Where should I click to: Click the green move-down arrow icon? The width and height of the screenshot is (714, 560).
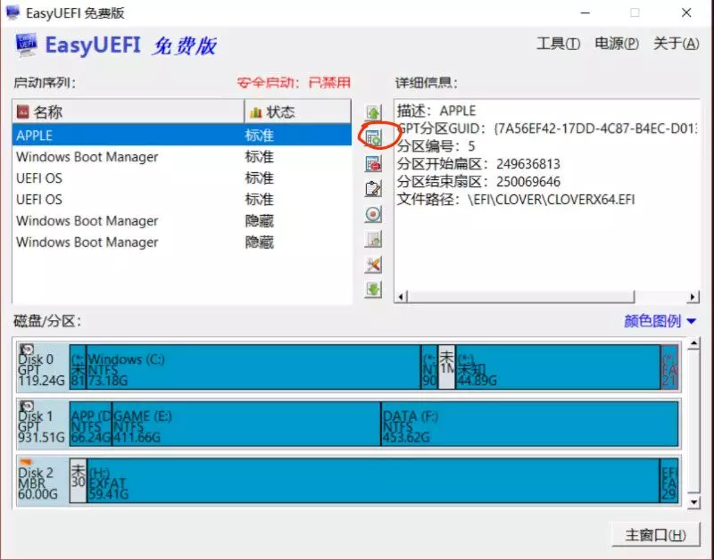pos(373,289)
